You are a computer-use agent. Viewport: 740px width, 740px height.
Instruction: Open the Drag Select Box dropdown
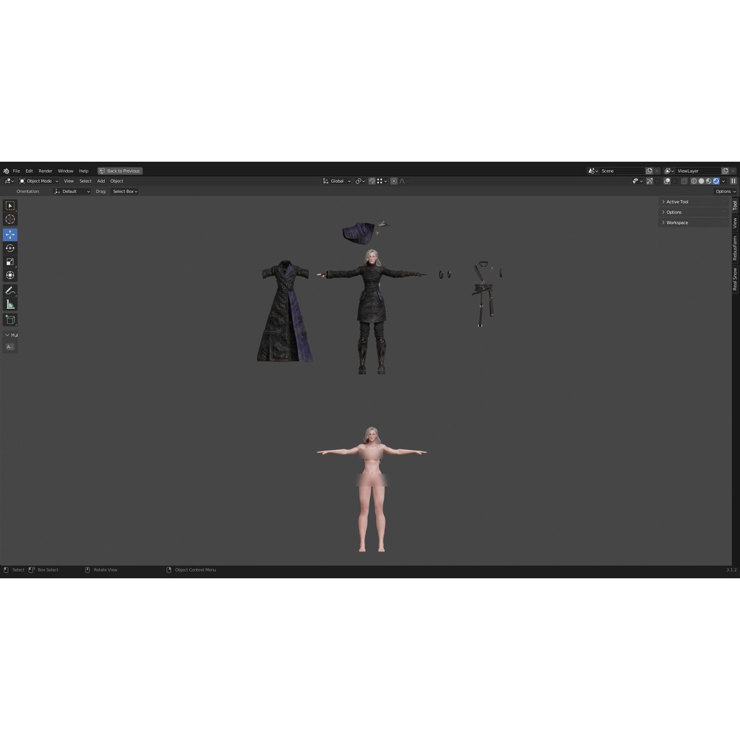point(125,191)
